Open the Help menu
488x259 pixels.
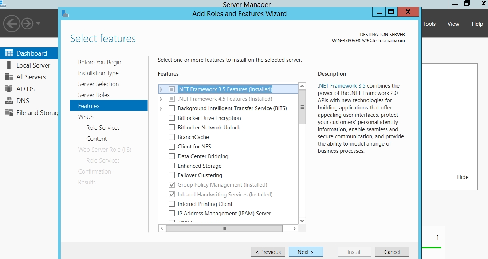477,24
